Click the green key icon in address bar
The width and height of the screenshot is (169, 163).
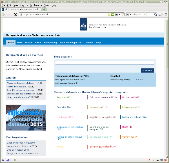point(112,14)
